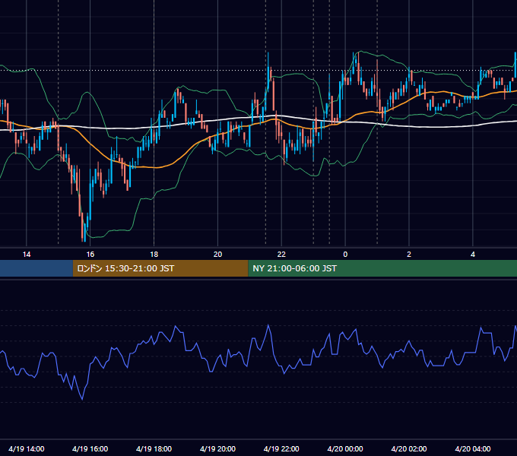Click the 4/19 14:00 time label

(x=27, y=448)
